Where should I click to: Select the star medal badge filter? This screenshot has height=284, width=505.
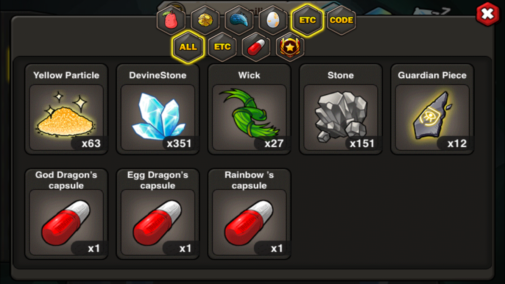[290, 47]
